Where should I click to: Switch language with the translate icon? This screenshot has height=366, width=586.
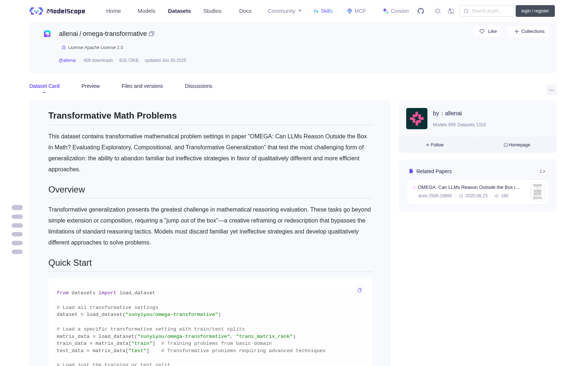(451, 11)
